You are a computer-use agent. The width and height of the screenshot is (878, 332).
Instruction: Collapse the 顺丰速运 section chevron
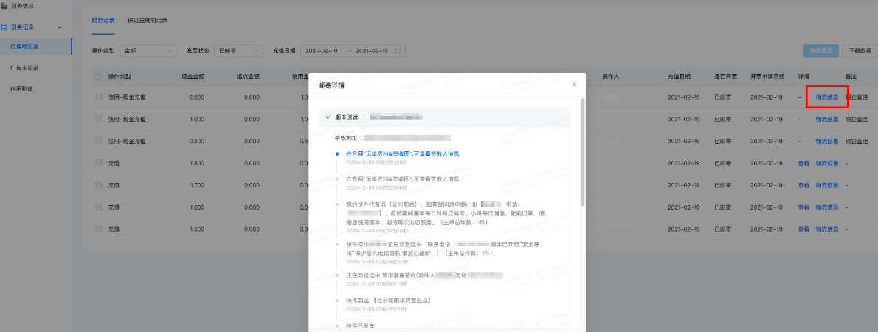pos(328,117)
